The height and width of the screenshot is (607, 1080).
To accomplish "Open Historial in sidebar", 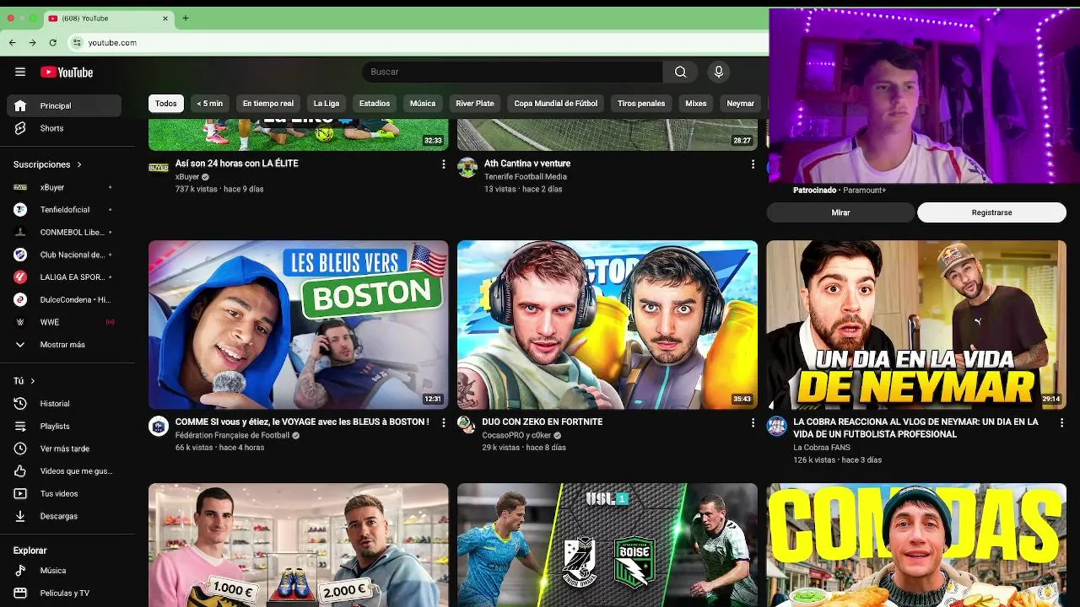I will [x=64, y=404].
